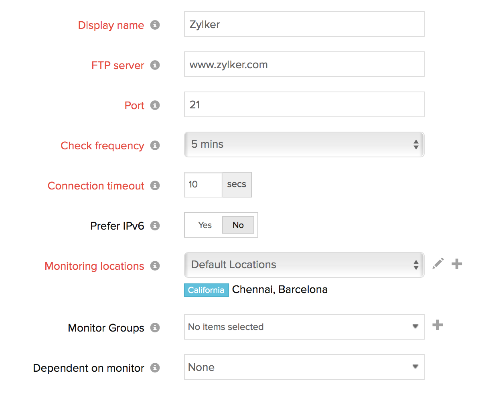The image size is (478, 395).
Task: Click the Connection timeout seconds field
Action: [x=203, y=185]
